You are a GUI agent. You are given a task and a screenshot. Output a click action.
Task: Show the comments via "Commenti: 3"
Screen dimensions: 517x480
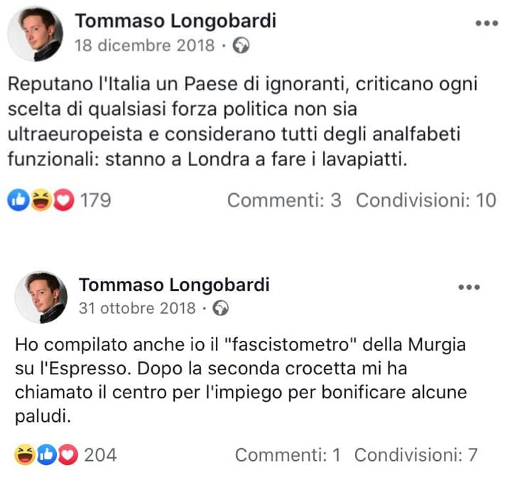pos(284,201)
